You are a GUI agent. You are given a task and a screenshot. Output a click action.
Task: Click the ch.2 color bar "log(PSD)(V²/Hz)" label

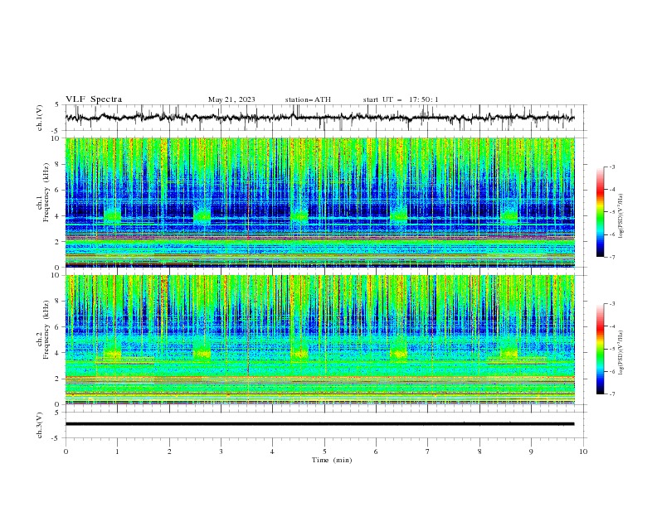tap(621, 353)
